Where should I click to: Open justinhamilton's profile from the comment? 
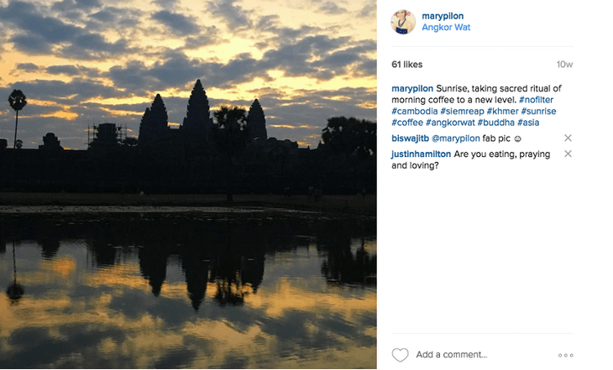tap(422, 154)
